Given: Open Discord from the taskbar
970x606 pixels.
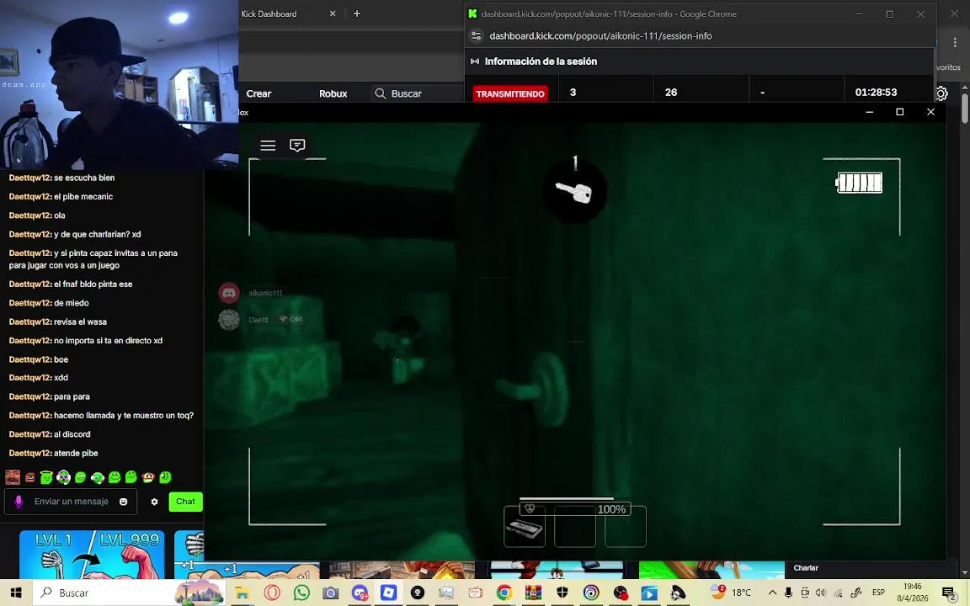Looking at the screenshot, I should [x=360, y=593].
